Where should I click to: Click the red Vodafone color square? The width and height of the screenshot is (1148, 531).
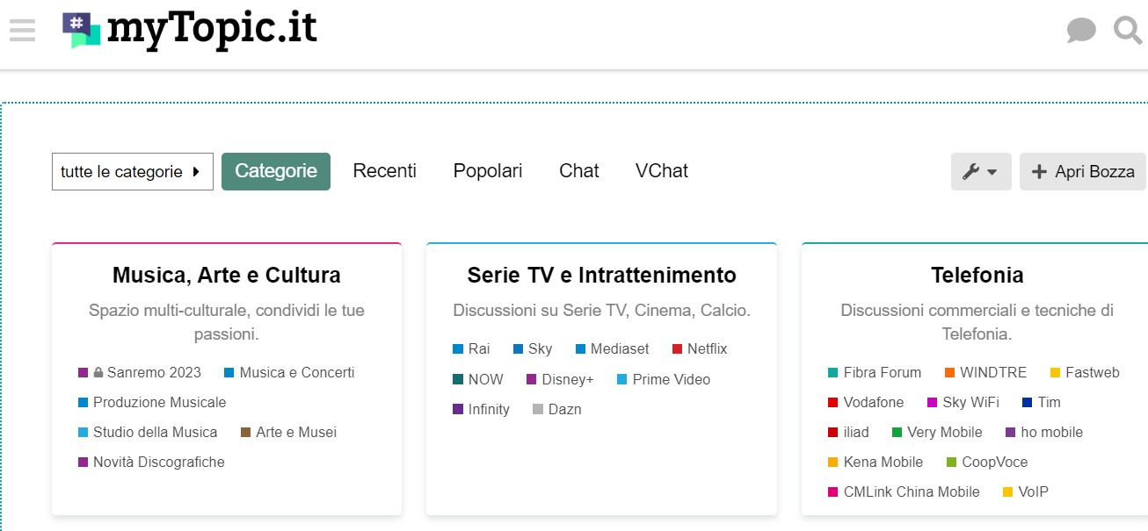pos(832,403)
